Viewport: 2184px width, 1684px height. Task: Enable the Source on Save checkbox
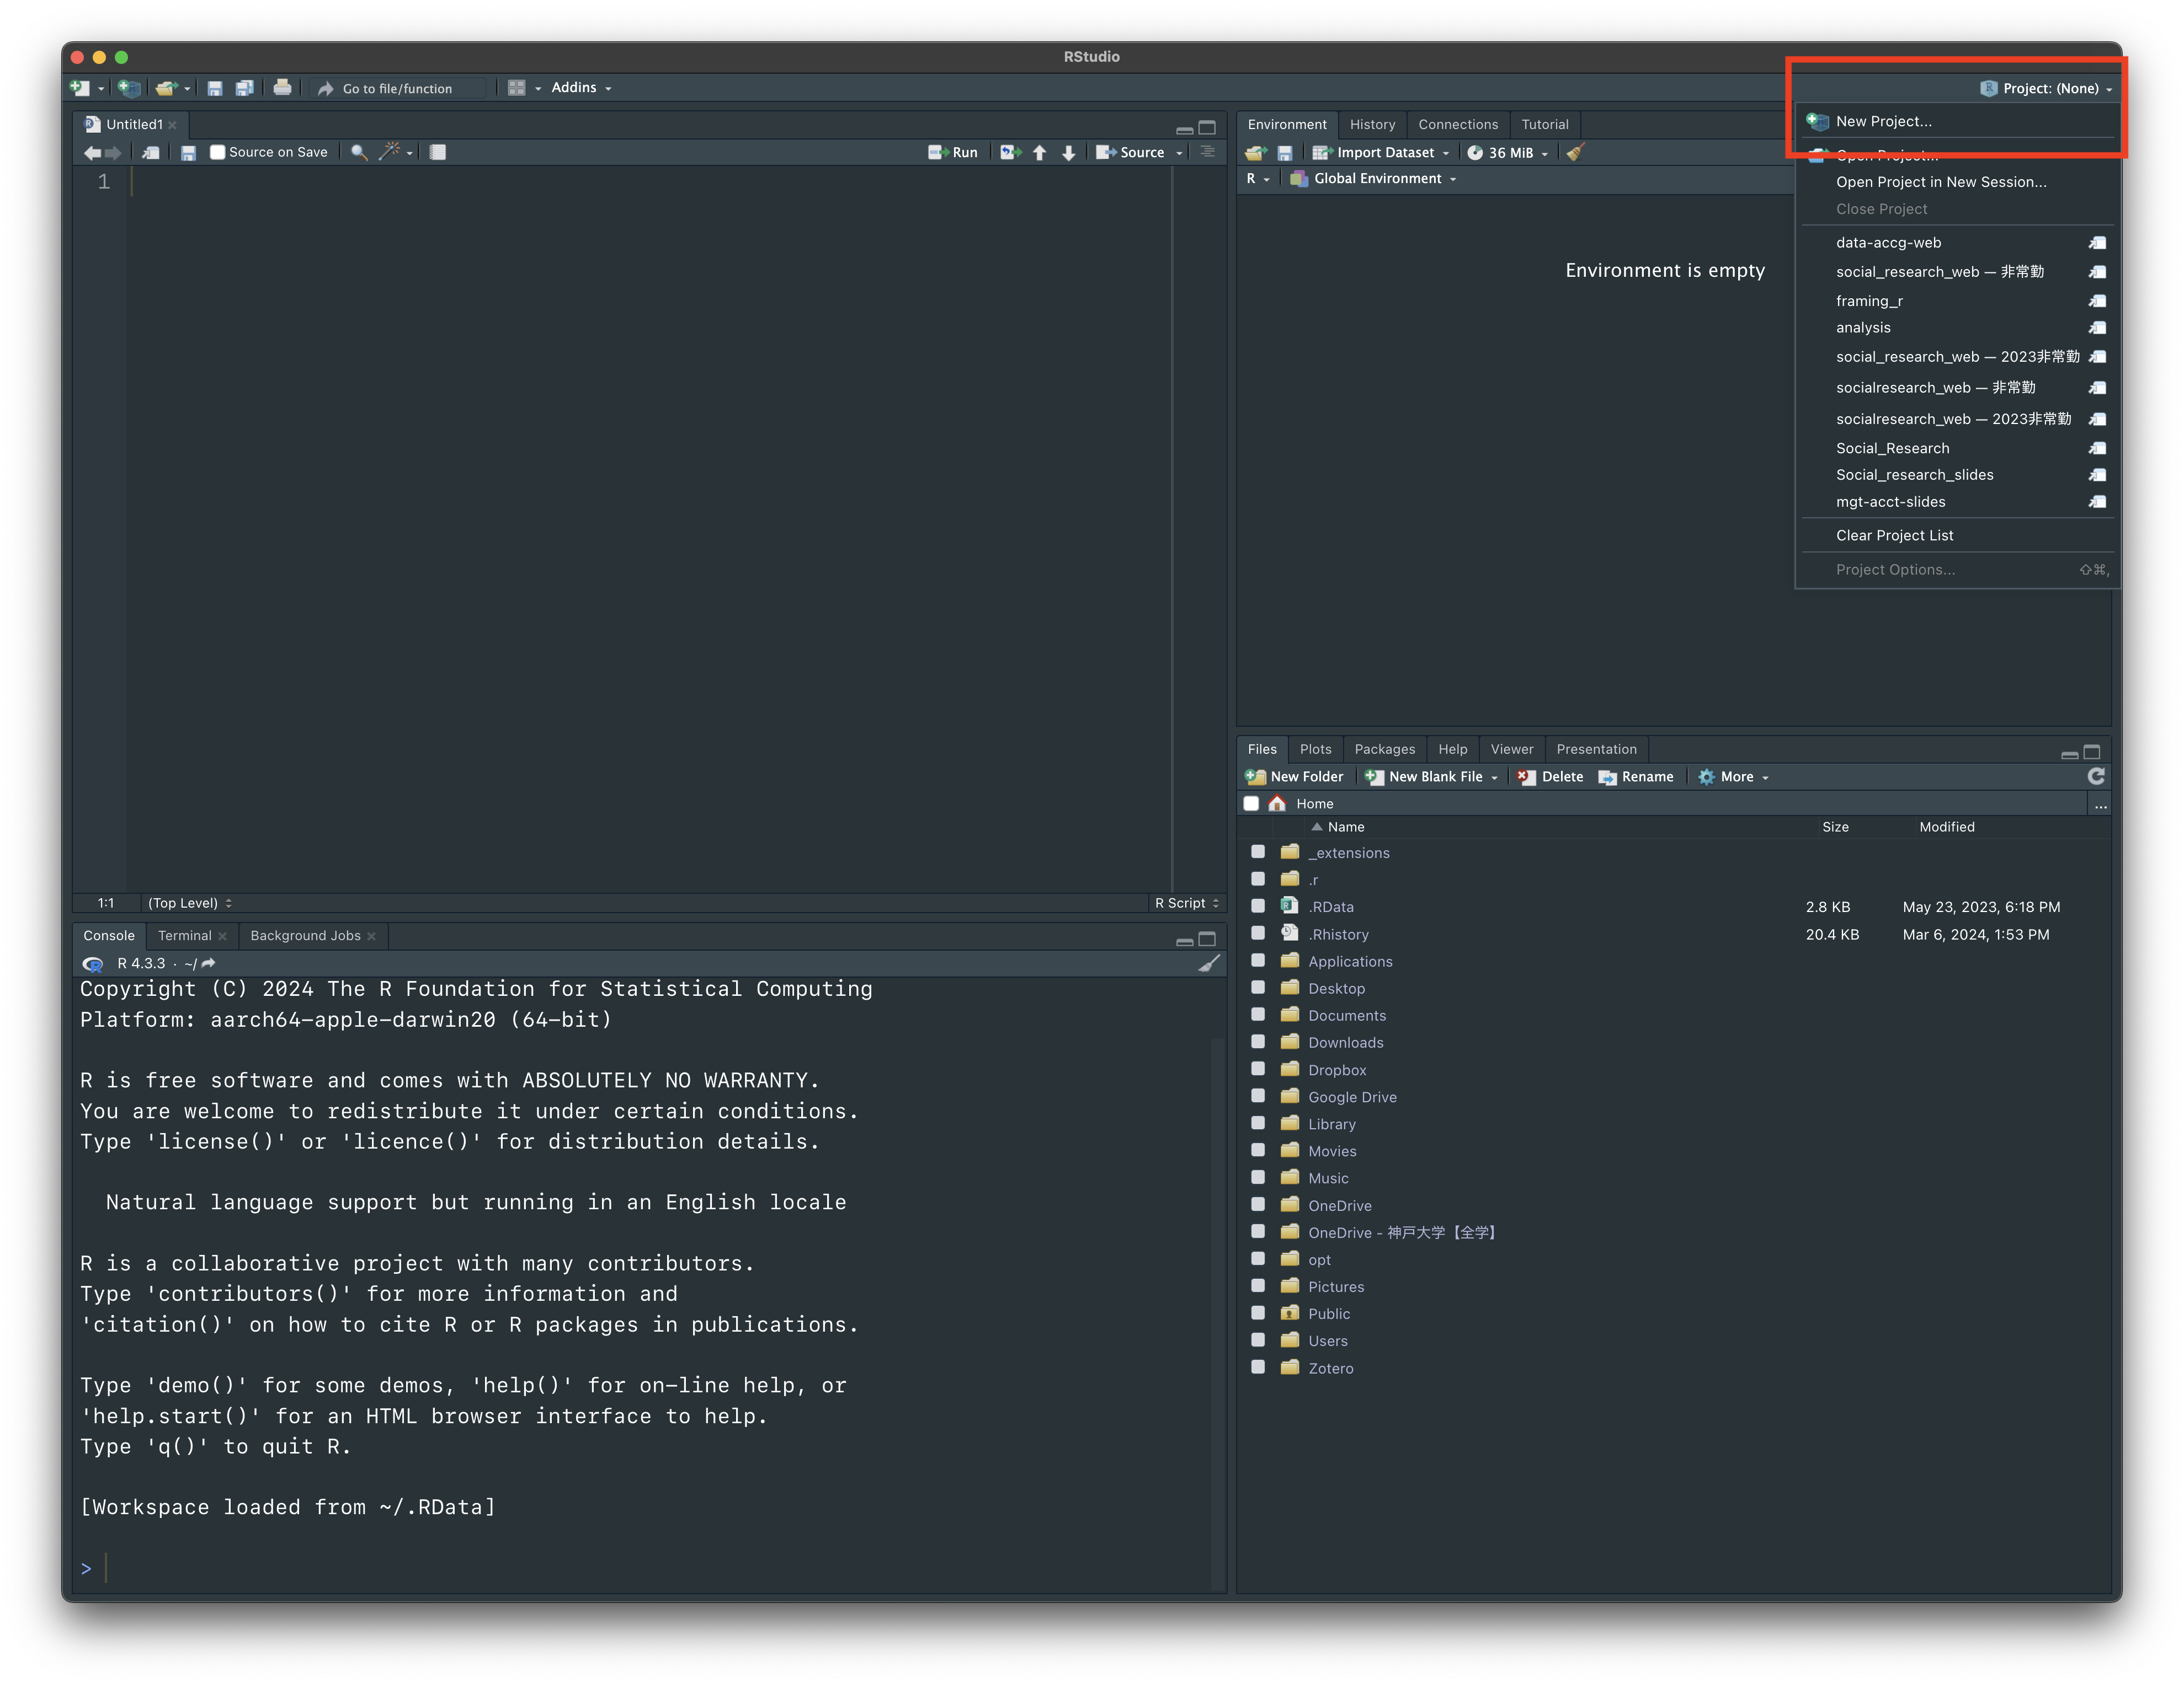(217, 152)
